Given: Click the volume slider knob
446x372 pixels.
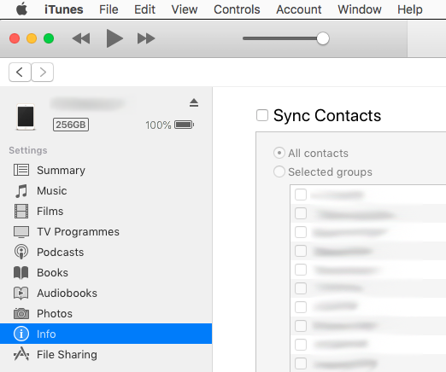Looking at the screenshot, I should coord(323,38).
